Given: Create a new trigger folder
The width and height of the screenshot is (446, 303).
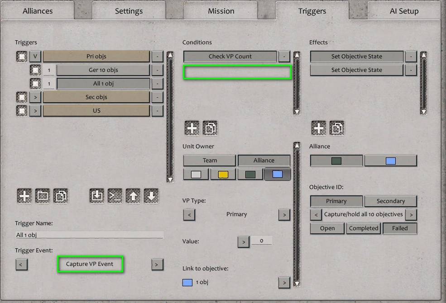Looking at the screenshot, I should tap(43, 196).
